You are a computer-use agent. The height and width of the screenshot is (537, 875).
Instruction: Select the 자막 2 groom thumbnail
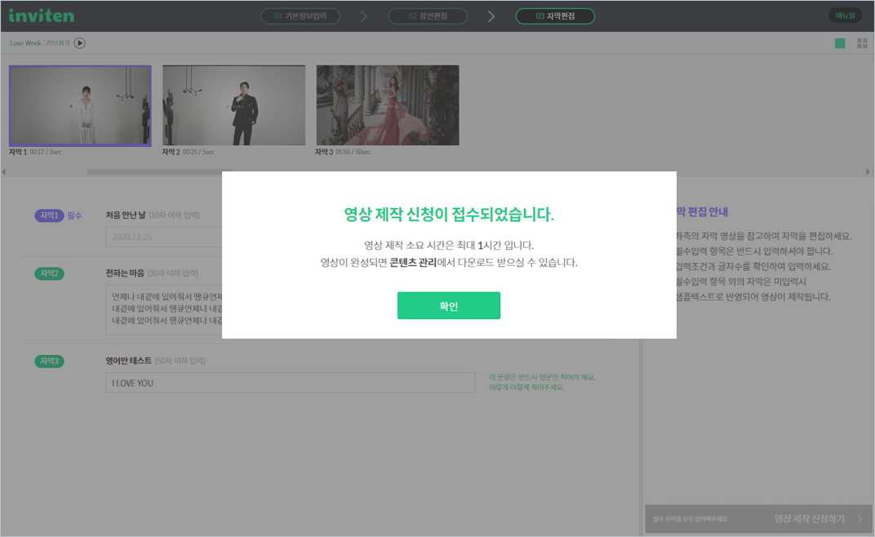pyautogui.click(x=233, y=105)
